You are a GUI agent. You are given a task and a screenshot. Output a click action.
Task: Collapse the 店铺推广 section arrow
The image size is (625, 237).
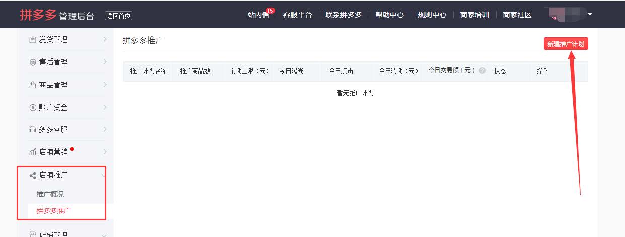(x=104, y=175)
